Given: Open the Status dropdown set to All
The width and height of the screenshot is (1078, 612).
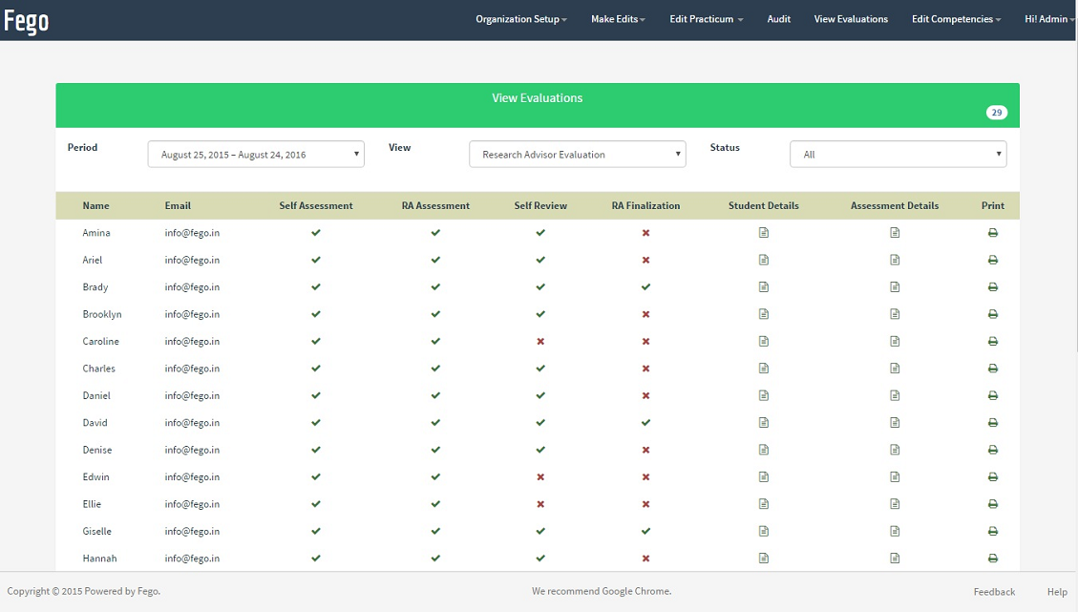Looking at the screenshot, I should [898, 155].
